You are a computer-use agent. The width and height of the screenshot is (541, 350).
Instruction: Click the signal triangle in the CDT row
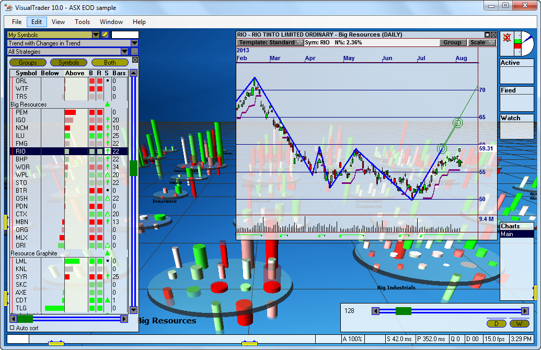(x=108, y=300)
